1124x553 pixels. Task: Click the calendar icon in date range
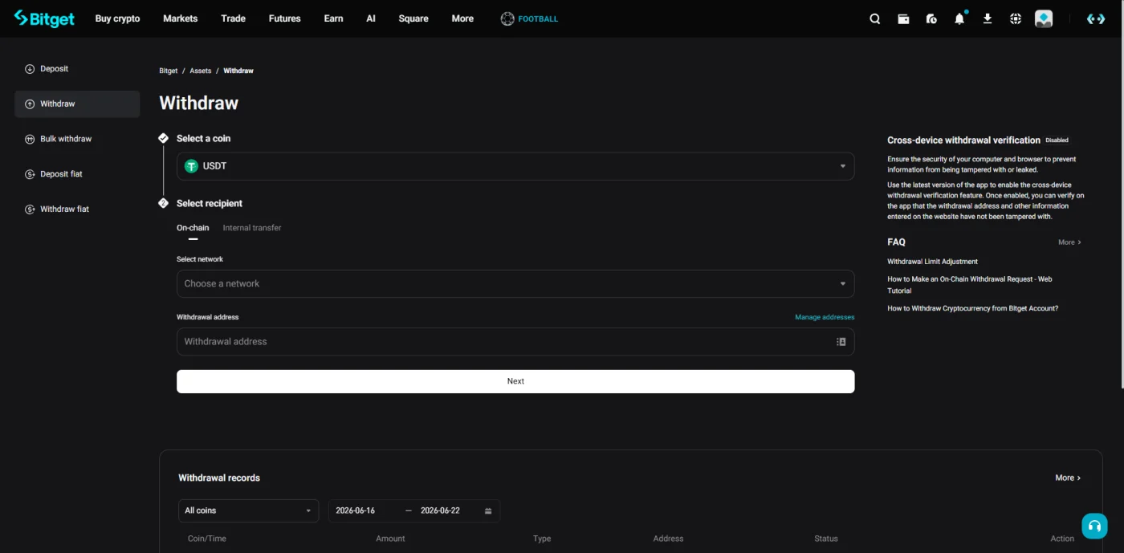(488, 510)
